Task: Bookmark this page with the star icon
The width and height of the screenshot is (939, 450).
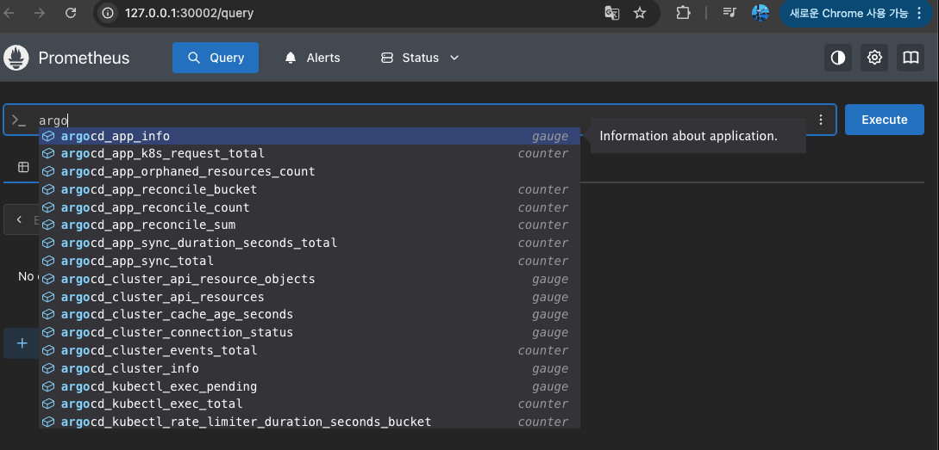Action: click(640, 13)
